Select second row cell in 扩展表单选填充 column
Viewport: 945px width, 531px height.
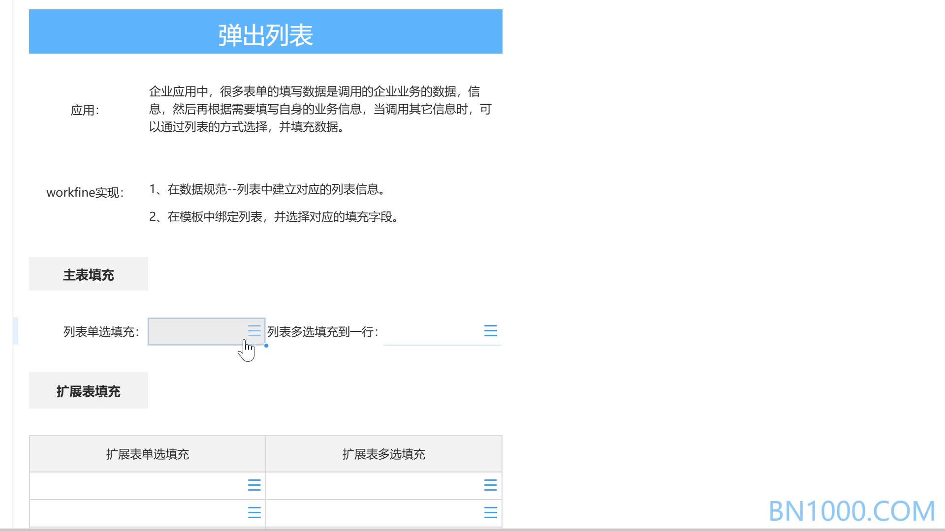pyautogui.click(x=148, y=513)
